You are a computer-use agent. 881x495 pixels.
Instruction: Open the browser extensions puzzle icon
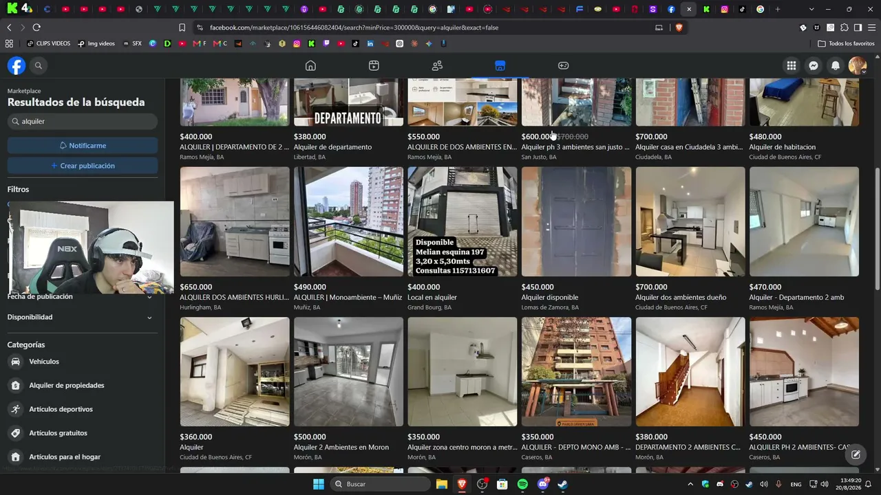click(845, 27)
